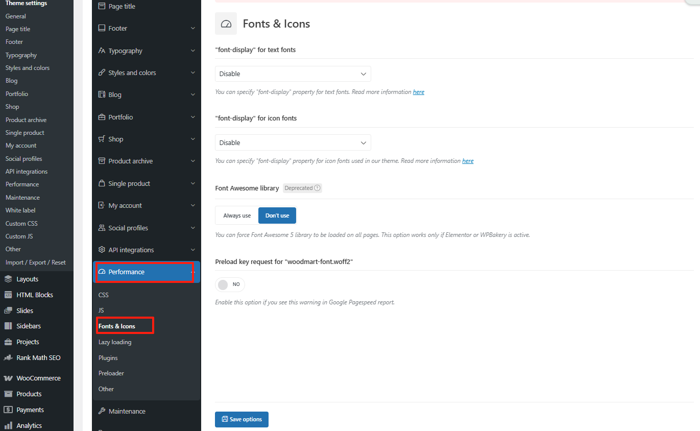Open the font-display dropdown for icon fonts
The height and width of the screenshot is (431, 700).
click(x=293, y=142)
